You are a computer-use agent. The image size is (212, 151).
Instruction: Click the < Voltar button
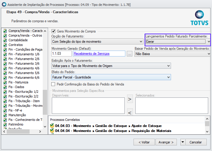click(x=144, y=142)
